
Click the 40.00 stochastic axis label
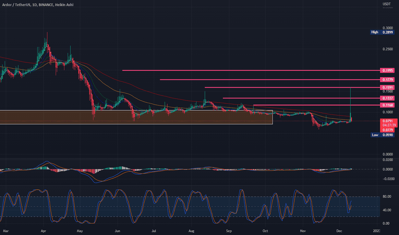(387, 210)
